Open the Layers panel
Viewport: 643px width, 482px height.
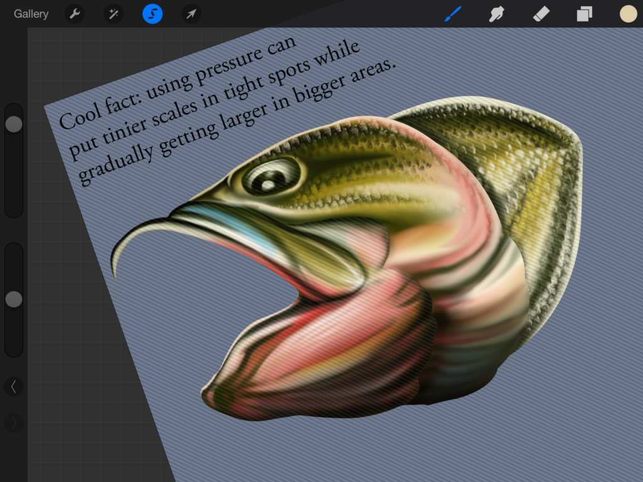[x=584, y=14]
